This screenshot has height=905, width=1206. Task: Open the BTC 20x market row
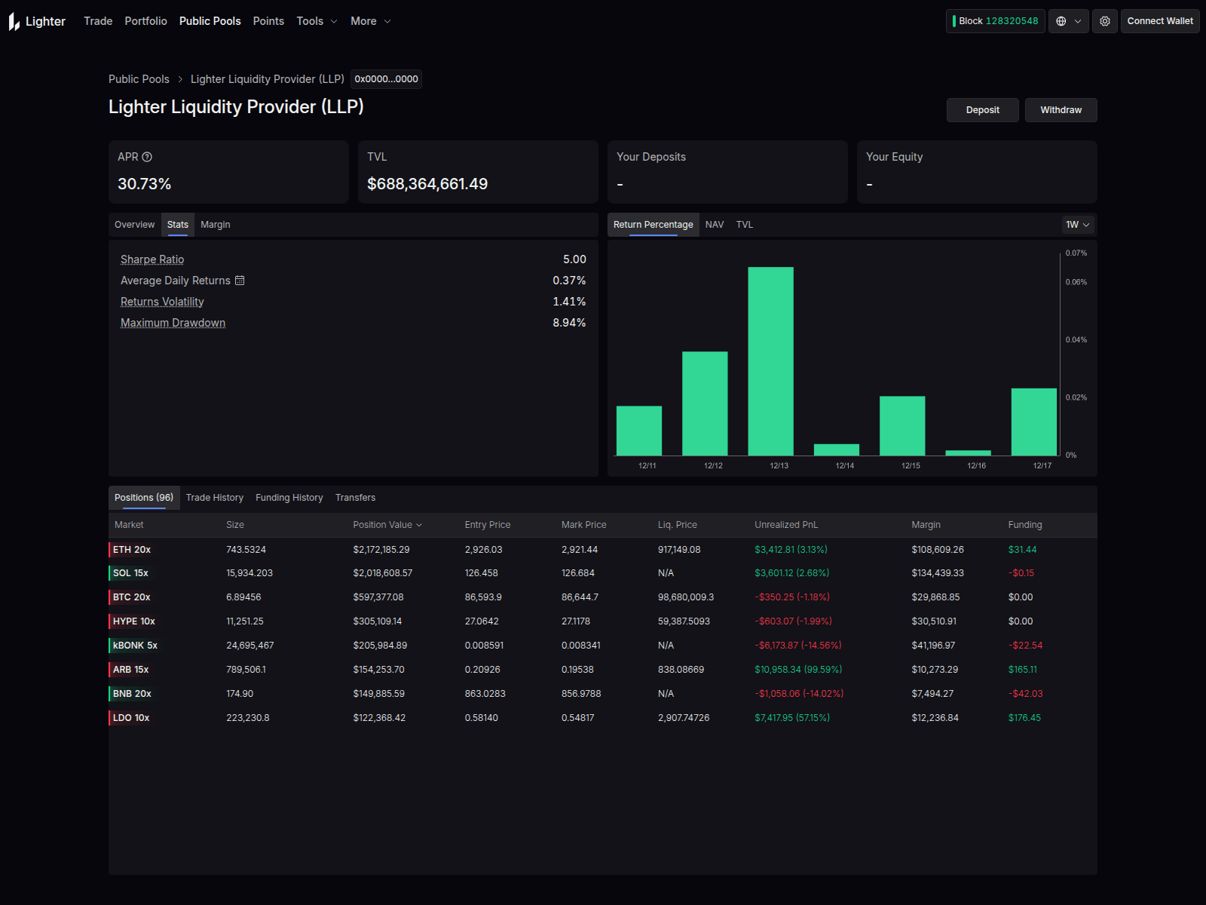(603, 597)
